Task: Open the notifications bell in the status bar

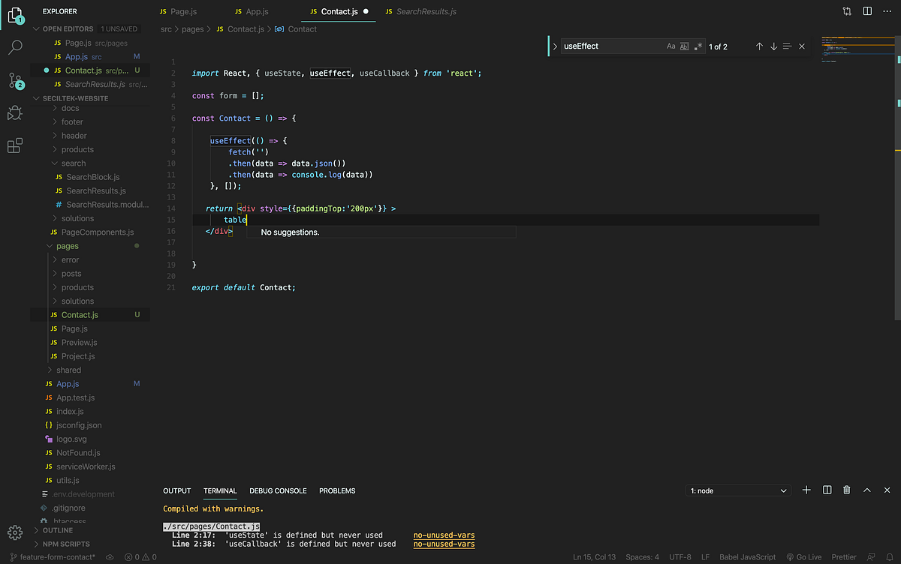Action: pyautogui.click(x=890, y=556)
